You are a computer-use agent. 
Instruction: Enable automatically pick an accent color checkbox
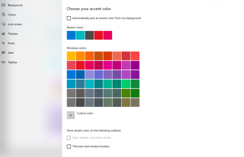(69, 18)
